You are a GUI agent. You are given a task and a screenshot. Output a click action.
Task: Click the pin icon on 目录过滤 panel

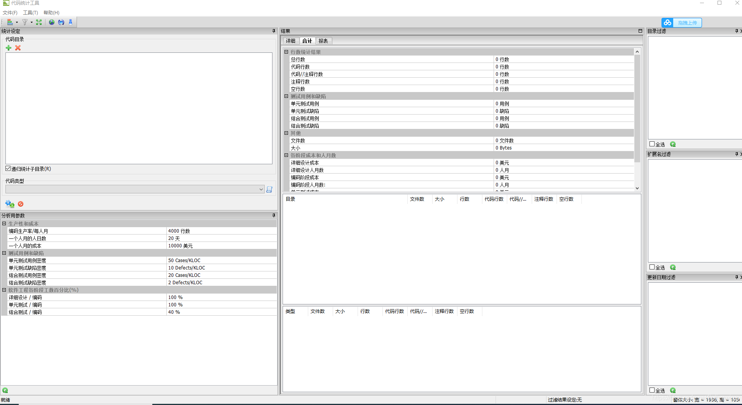click(x=737, y=31)
